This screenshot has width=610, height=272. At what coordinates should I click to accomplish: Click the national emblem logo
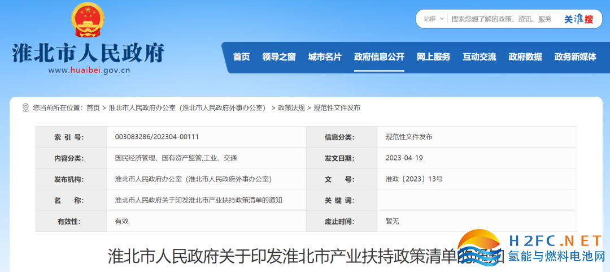coord(88,19)
